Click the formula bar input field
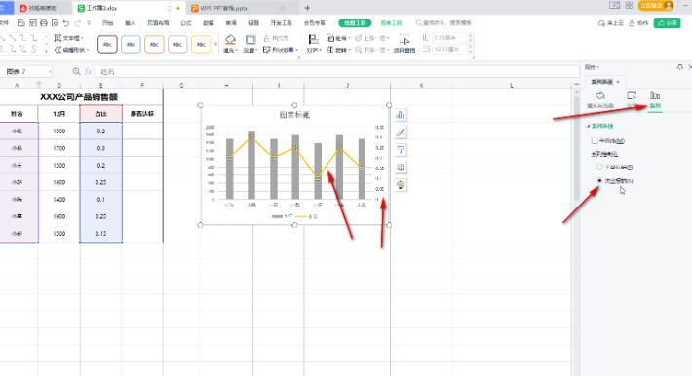 336,71
